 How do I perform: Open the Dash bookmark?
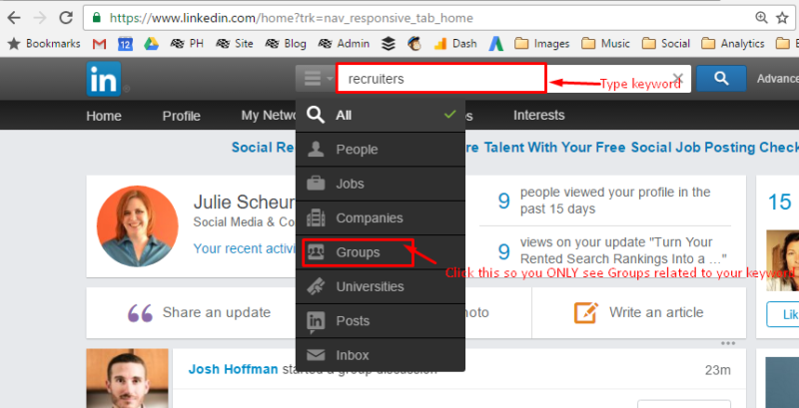(x=455, y=44)
